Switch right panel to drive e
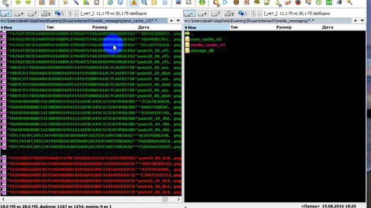 [x=203, y=13]
